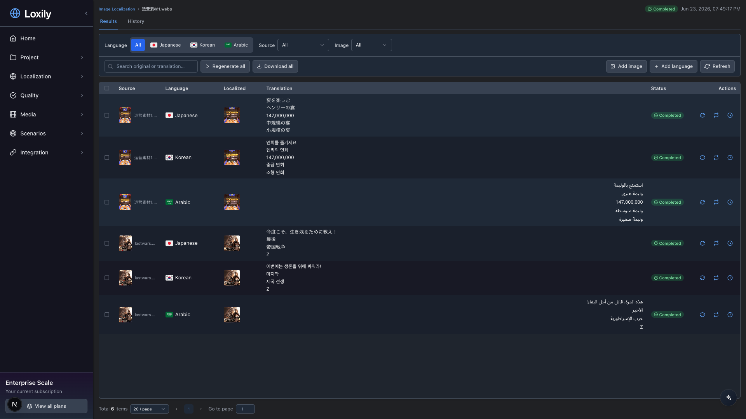Open the 20 / page size dropdown

click(150, 409)
